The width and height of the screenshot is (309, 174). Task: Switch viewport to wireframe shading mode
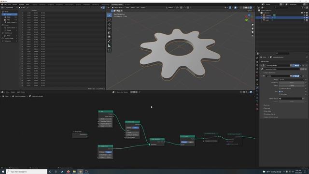coord(243,8)
